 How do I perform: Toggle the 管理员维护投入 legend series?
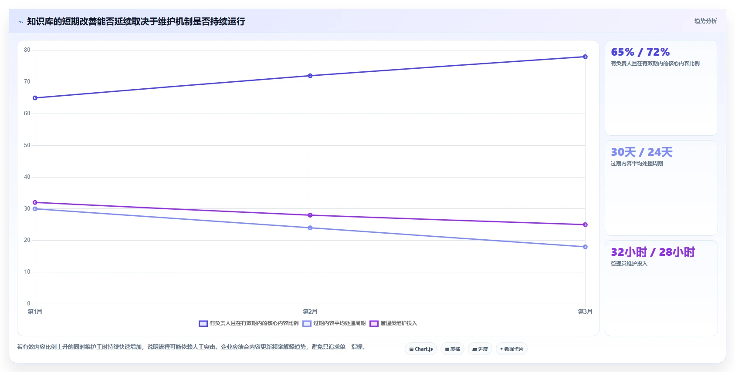pos(393,323)
